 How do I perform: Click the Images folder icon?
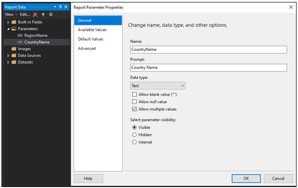click(14, 49)
